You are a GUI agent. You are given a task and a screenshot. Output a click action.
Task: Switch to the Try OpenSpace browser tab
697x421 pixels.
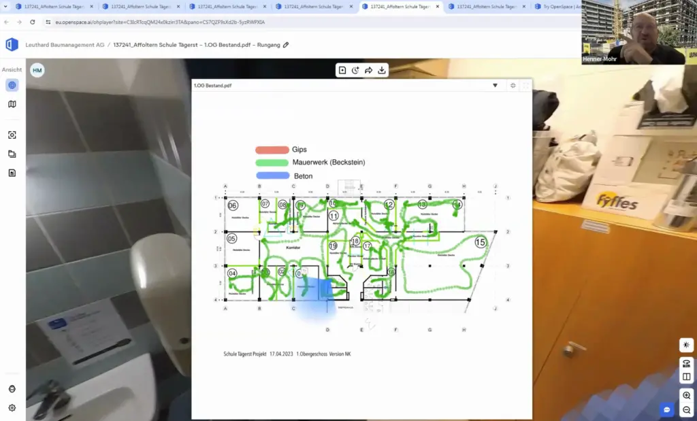coord(558,7)
